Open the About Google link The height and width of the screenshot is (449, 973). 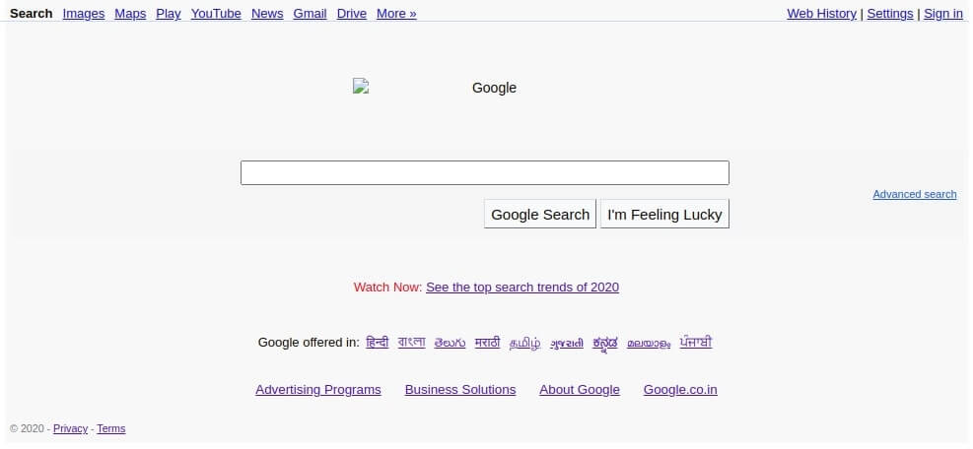(580, 390)
